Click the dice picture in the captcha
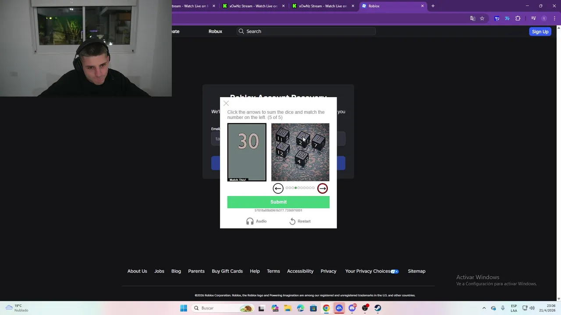The height and width of the screenshot is (315, 561). [300, 152]
